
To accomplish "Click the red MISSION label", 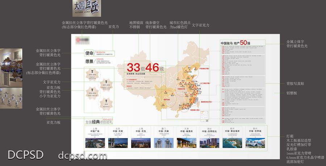I will point(101,52).
